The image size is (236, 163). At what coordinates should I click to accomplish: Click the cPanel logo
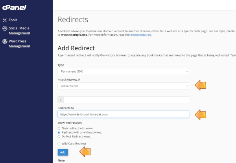point(14,7)
